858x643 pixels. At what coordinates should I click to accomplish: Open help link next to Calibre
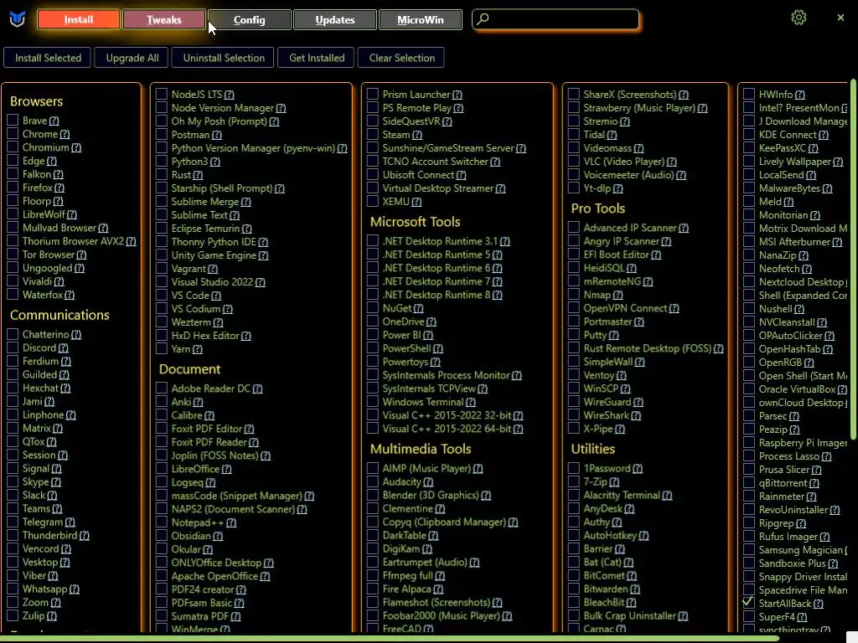tap(209, 415)
